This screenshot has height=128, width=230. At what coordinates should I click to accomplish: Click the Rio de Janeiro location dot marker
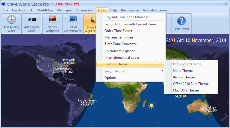point(88,106)
